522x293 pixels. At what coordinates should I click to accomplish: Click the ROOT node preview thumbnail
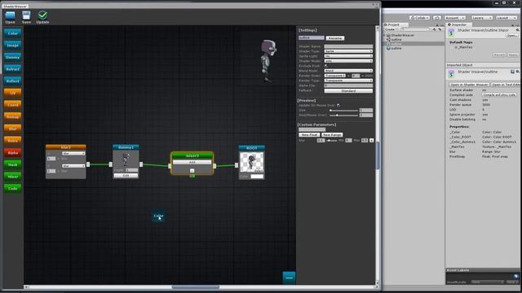252,163
